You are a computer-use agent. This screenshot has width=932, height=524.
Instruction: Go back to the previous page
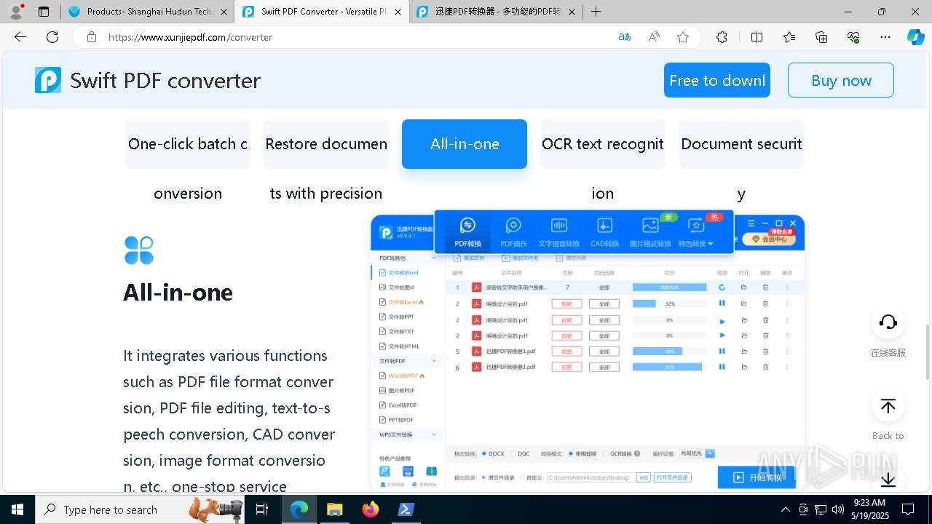click(20, 37)
